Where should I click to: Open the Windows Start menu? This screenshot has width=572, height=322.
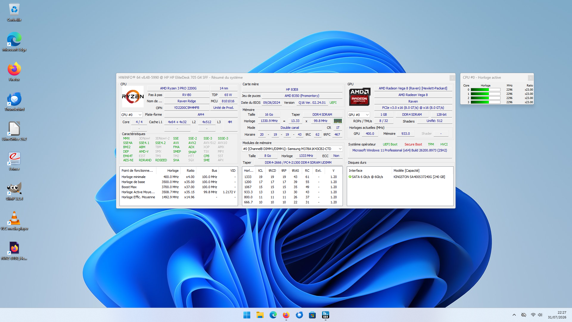[247, 315]
